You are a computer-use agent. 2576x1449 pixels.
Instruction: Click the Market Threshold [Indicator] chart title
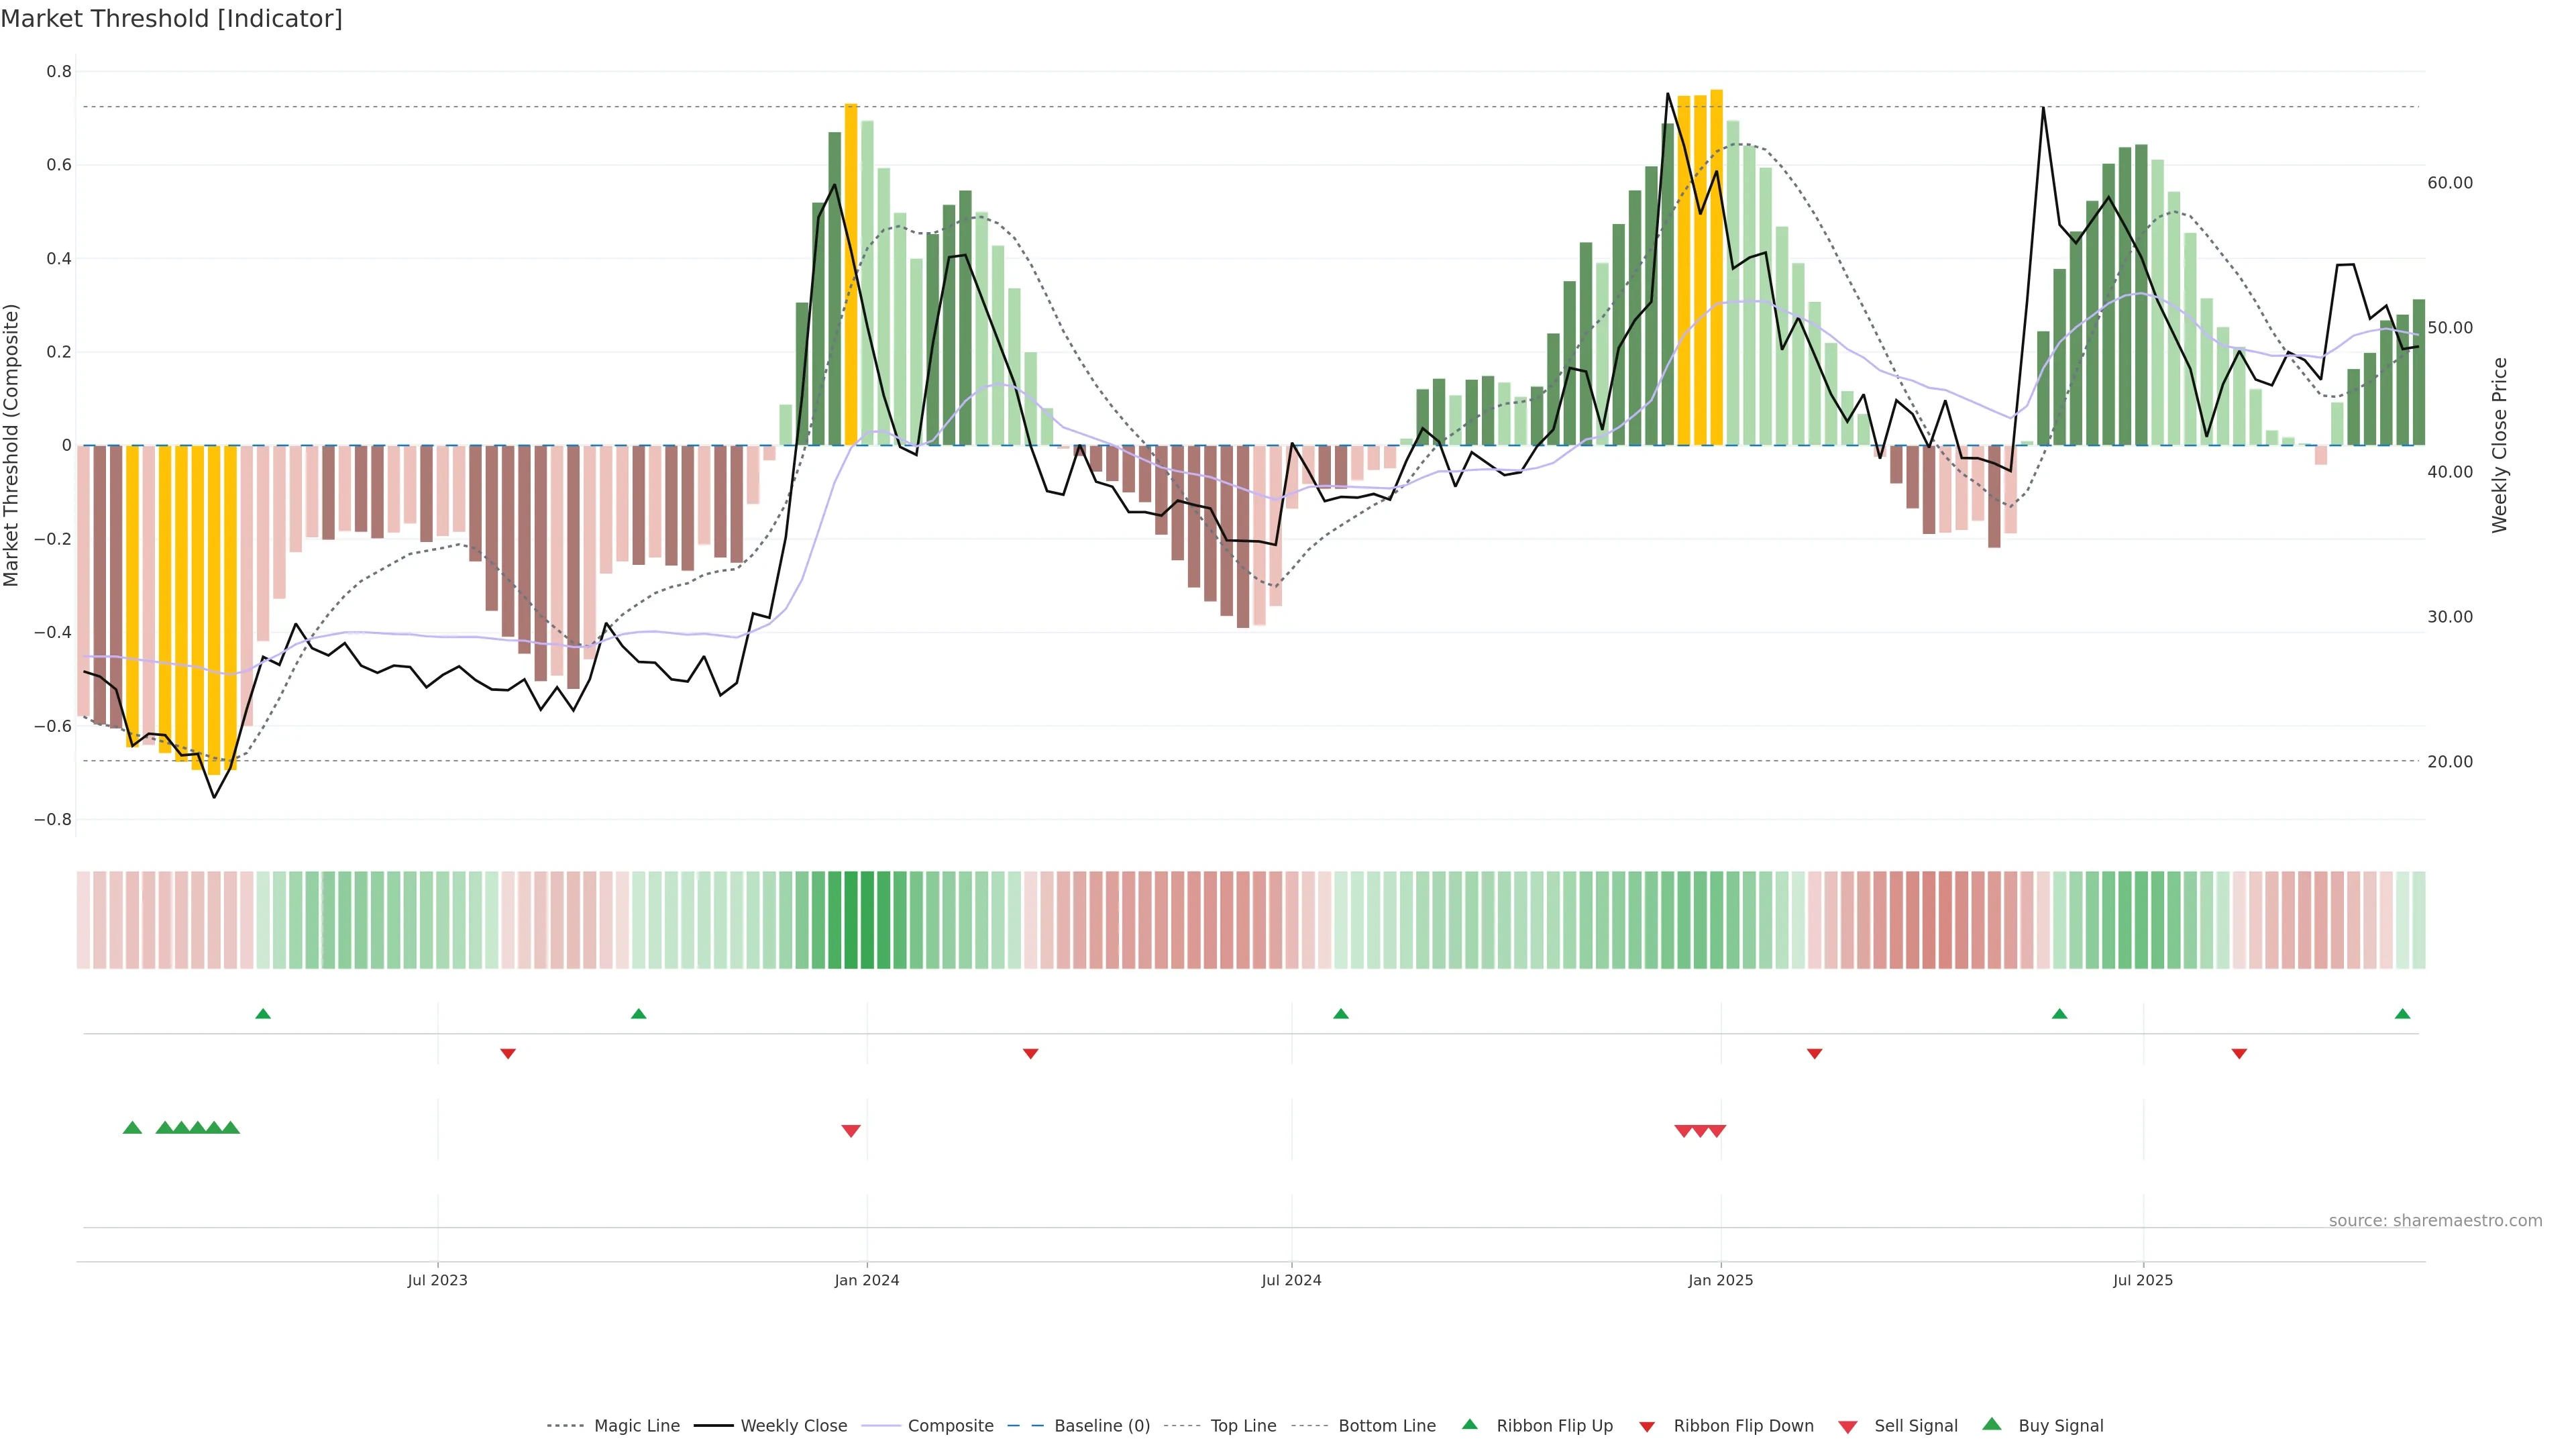coord(171,19)
